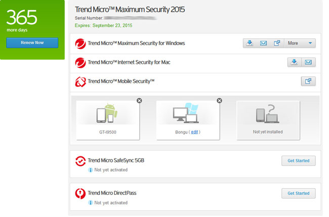This screenshot has width=329, height=217.
Task: Remove the GT-I9500 device card
Action: click(139, 101)
